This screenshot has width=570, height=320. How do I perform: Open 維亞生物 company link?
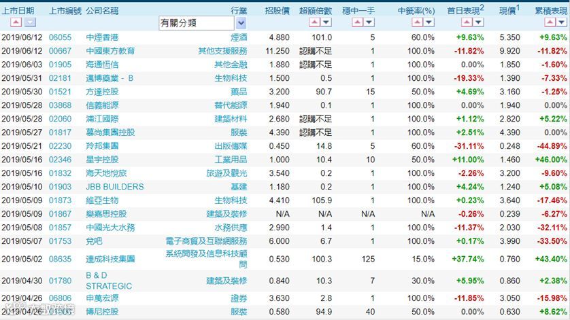point(102,200)
